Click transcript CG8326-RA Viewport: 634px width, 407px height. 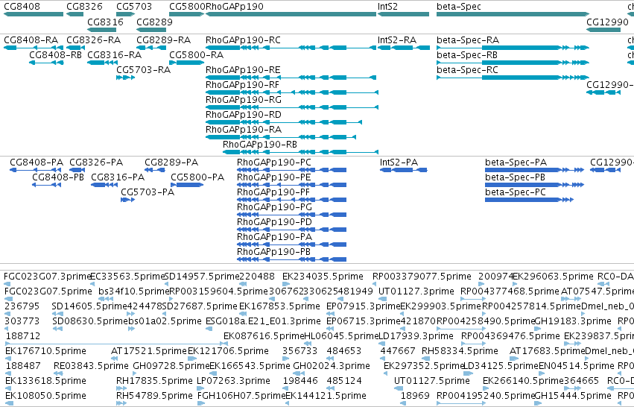coord(75,48)
